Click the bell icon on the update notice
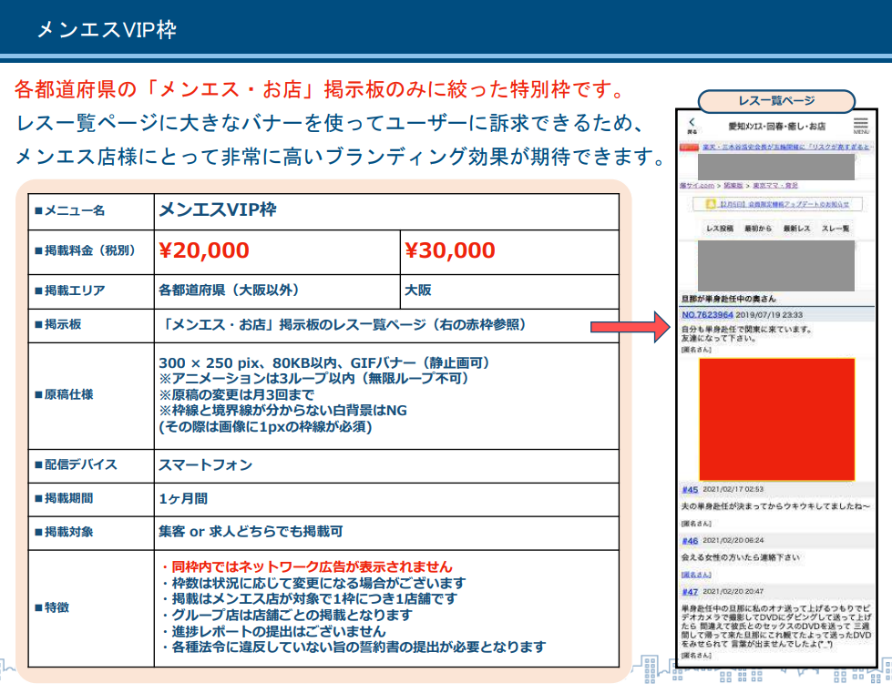 711,204
